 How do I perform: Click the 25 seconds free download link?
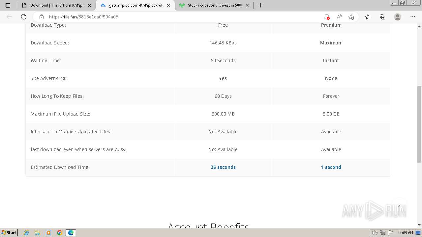coord(223,167)
